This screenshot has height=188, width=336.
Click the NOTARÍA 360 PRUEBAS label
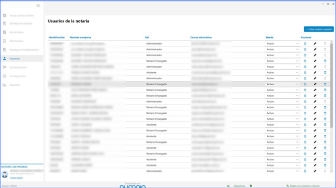(x=15, y=167)
